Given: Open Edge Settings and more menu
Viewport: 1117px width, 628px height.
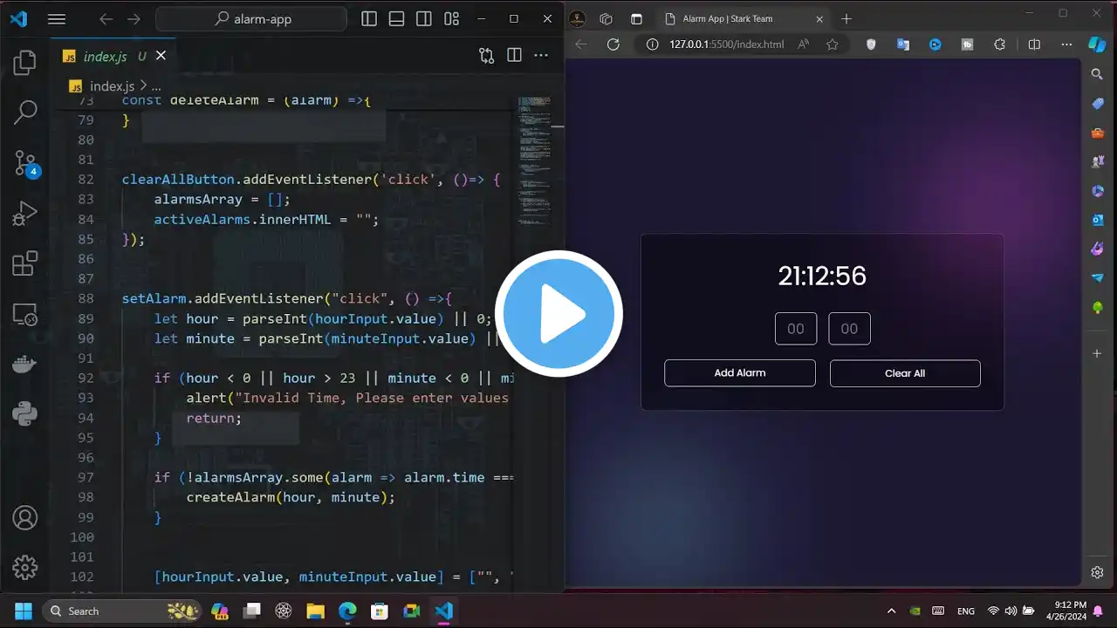Looking at the screenshot, I should pos(1066,44).
